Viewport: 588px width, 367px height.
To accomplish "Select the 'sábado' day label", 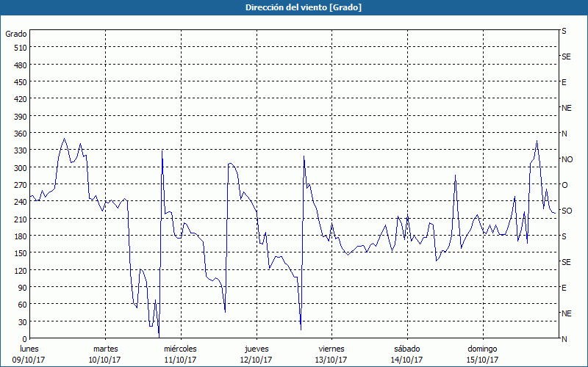I will click(406, 349).
